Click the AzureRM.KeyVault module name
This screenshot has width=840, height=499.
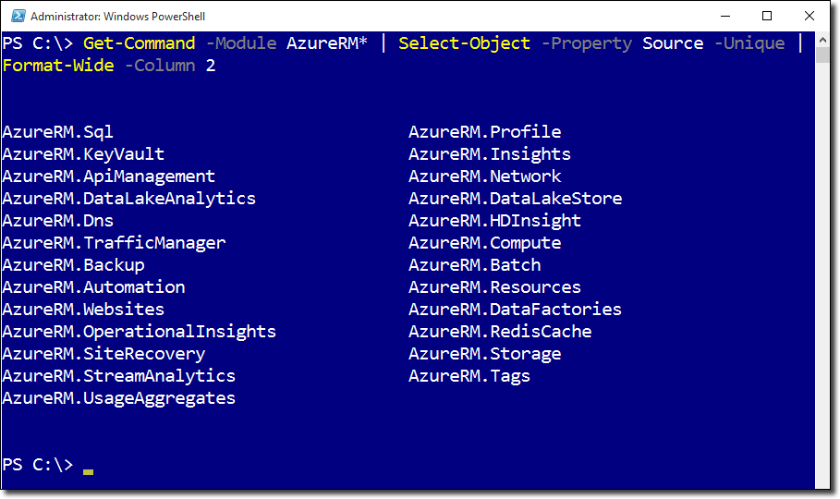(x=83, y=154)
